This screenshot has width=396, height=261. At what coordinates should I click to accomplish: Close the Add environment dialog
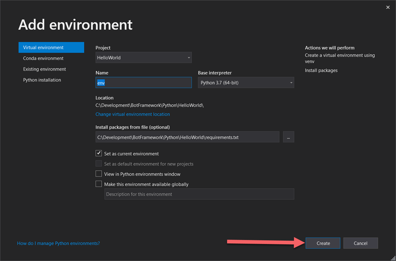tap(387, 8)
